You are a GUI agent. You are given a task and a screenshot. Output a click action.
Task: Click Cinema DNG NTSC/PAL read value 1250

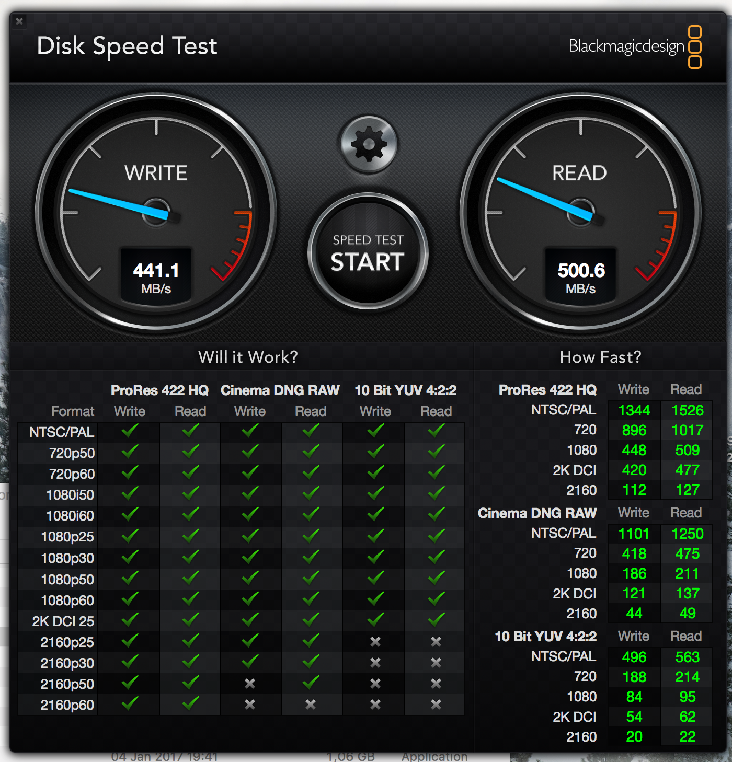click(688, 534)
